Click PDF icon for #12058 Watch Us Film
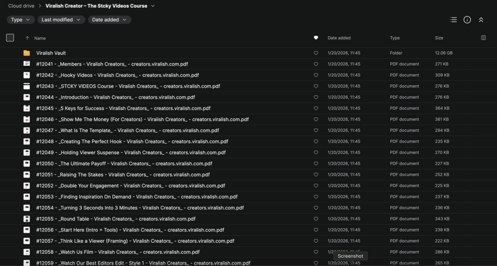The image size is (497, 266). pyautogui.click(x=27, y=252)
